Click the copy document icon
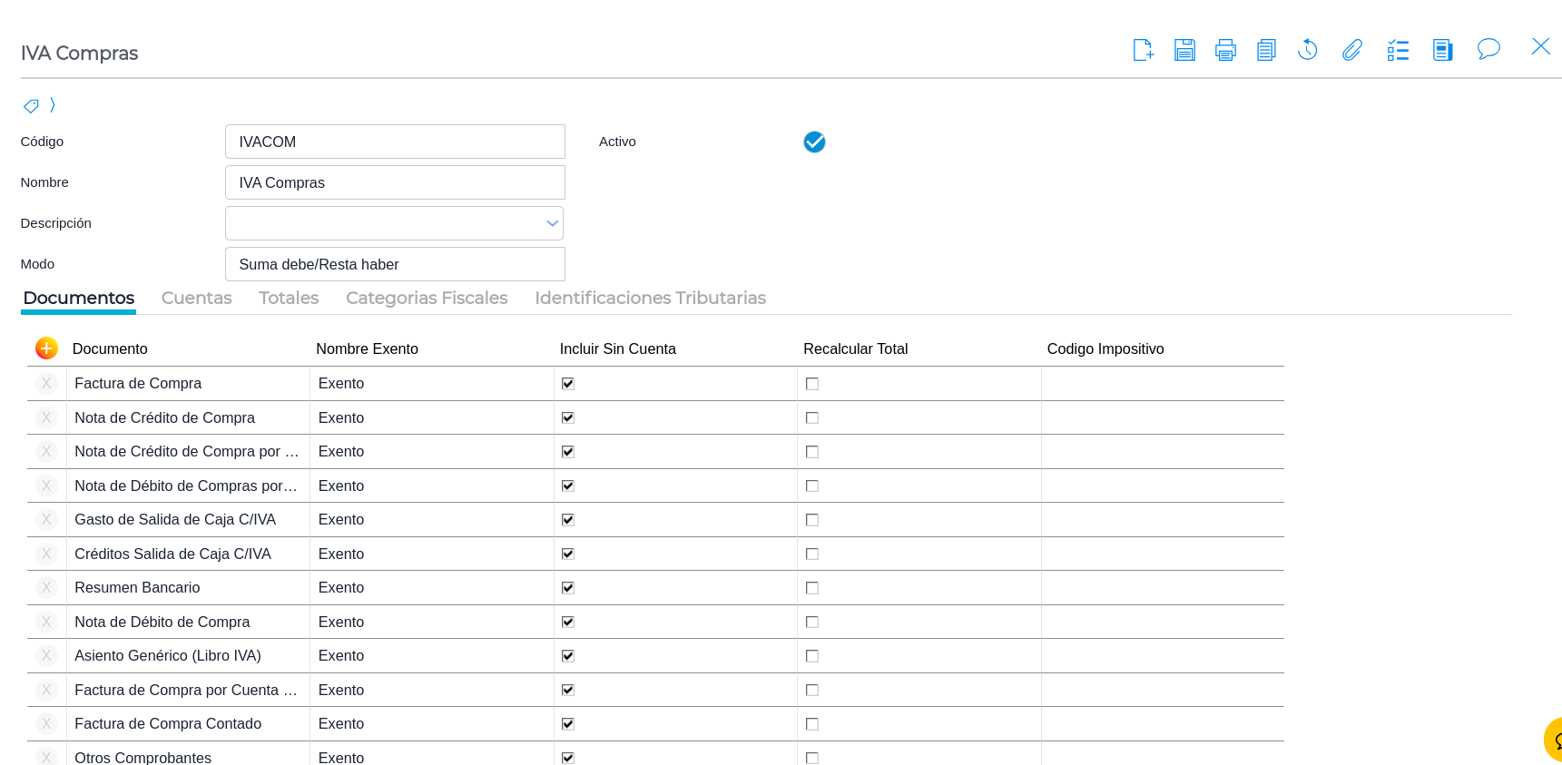Screen dimensions: 1562x765 1266,50
